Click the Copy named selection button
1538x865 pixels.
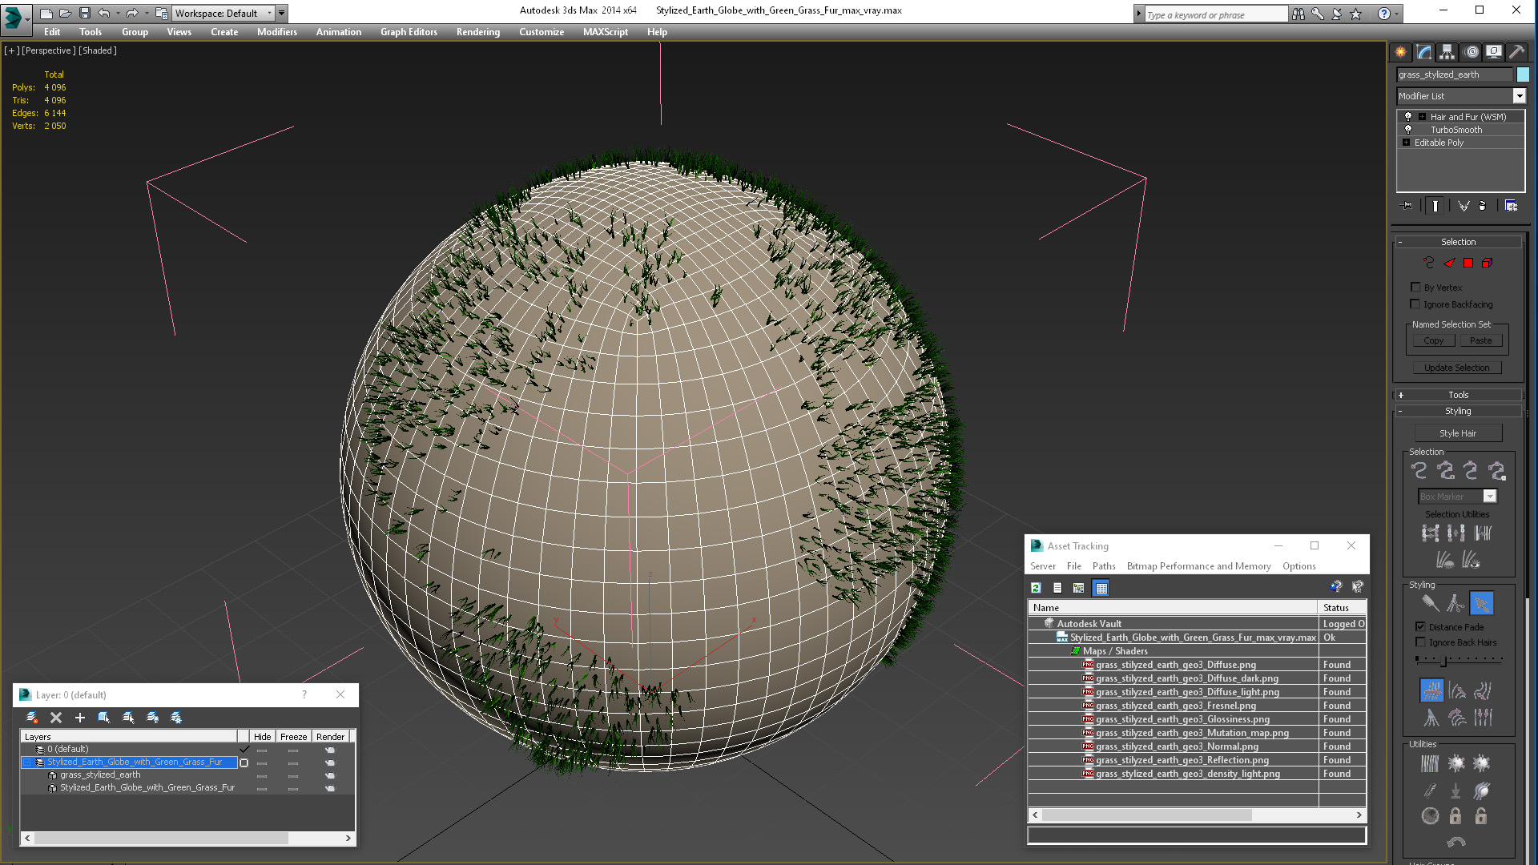coord(1433,340)
